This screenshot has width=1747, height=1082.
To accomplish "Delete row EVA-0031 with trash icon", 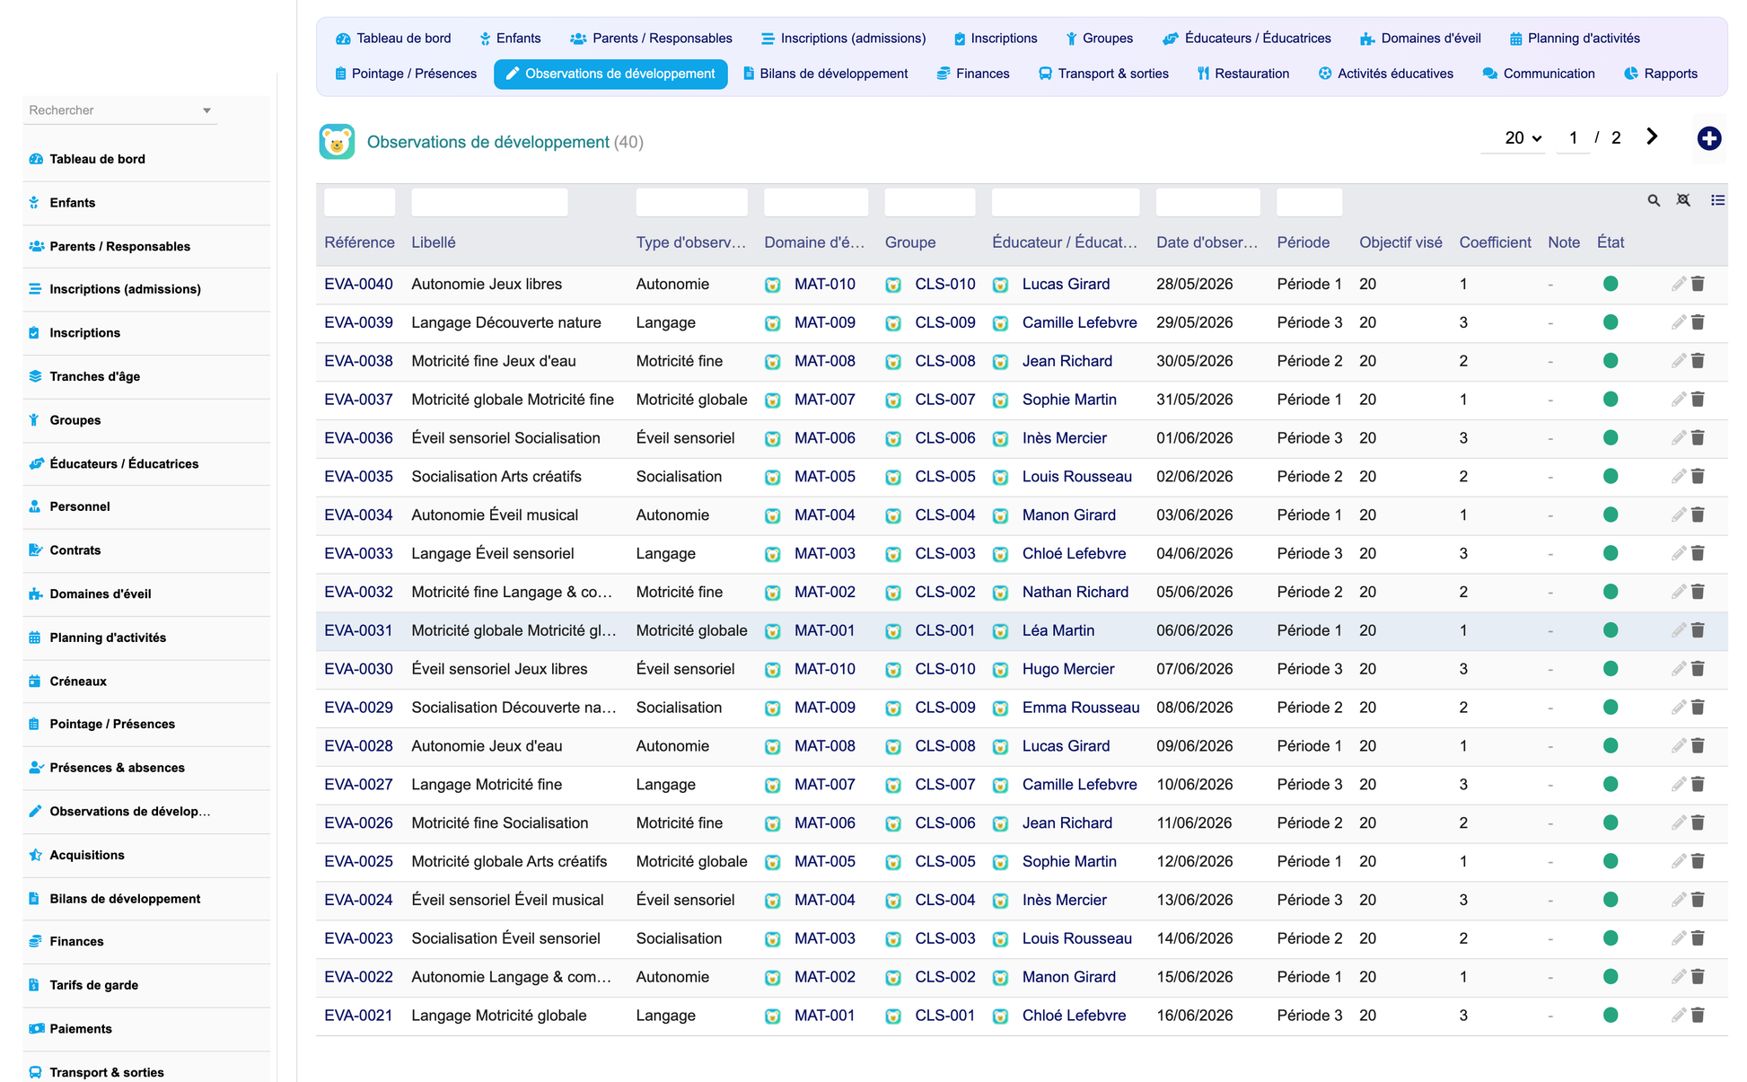I will point(1698,630).
